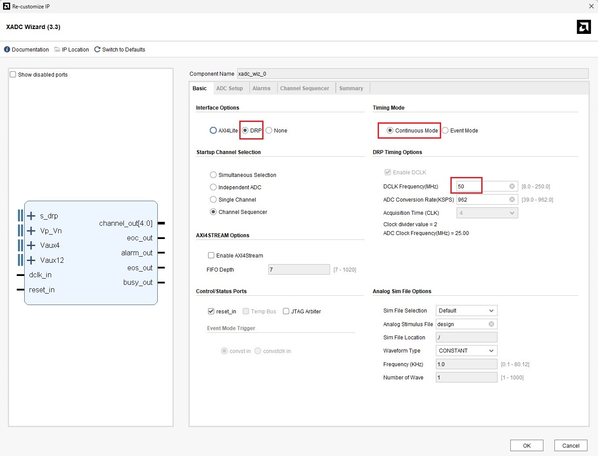Switch to the ADC Setup tab
This screenshot has width=598, height=456.
point(229,88)
